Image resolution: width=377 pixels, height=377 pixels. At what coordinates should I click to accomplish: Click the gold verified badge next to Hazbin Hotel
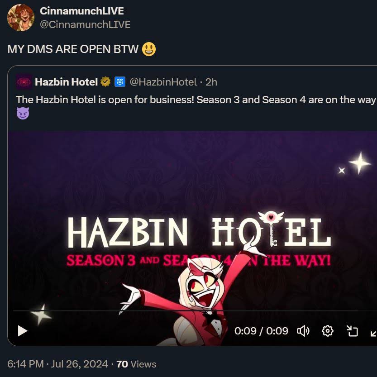pyautogui.click(x=105, y=82)
